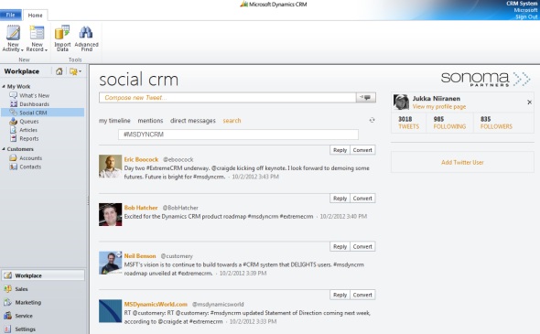
Task: Refresh the tweet feed icon
Action: coord(372,120)
